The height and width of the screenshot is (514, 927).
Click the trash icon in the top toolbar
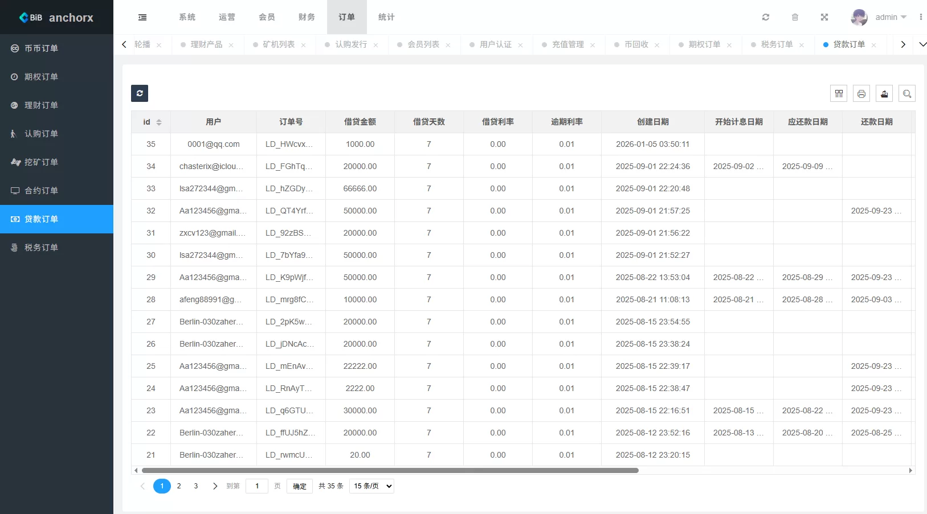pos(795,17)
